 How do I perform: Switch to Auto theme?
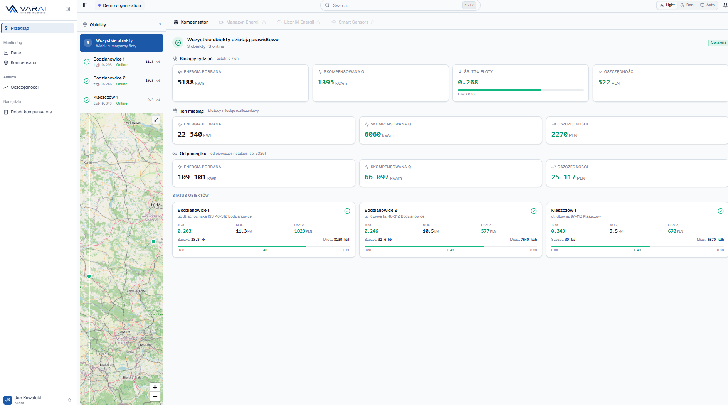pos(708,5)
